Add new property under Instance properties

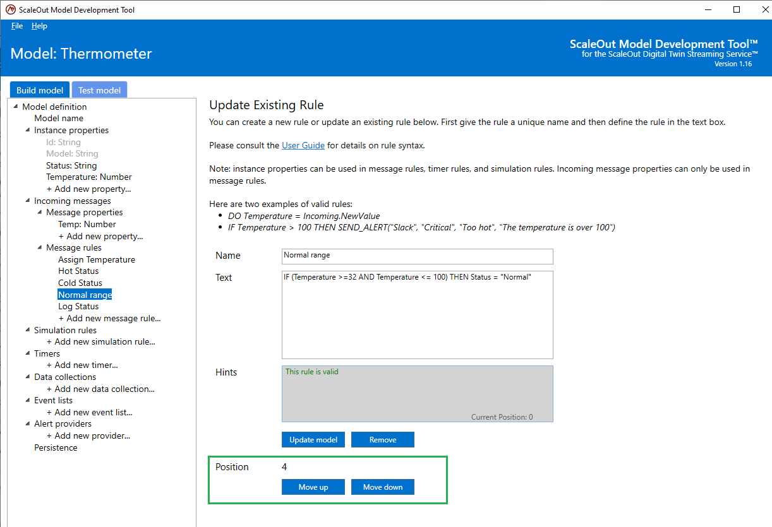click(89, 189)
